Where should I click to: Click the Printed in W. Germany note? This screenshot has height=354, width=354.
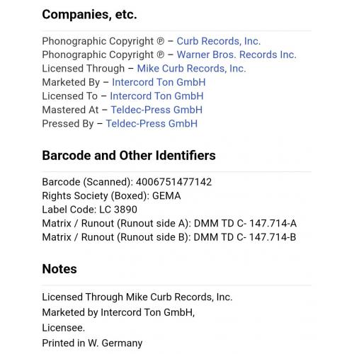(92, 343)
